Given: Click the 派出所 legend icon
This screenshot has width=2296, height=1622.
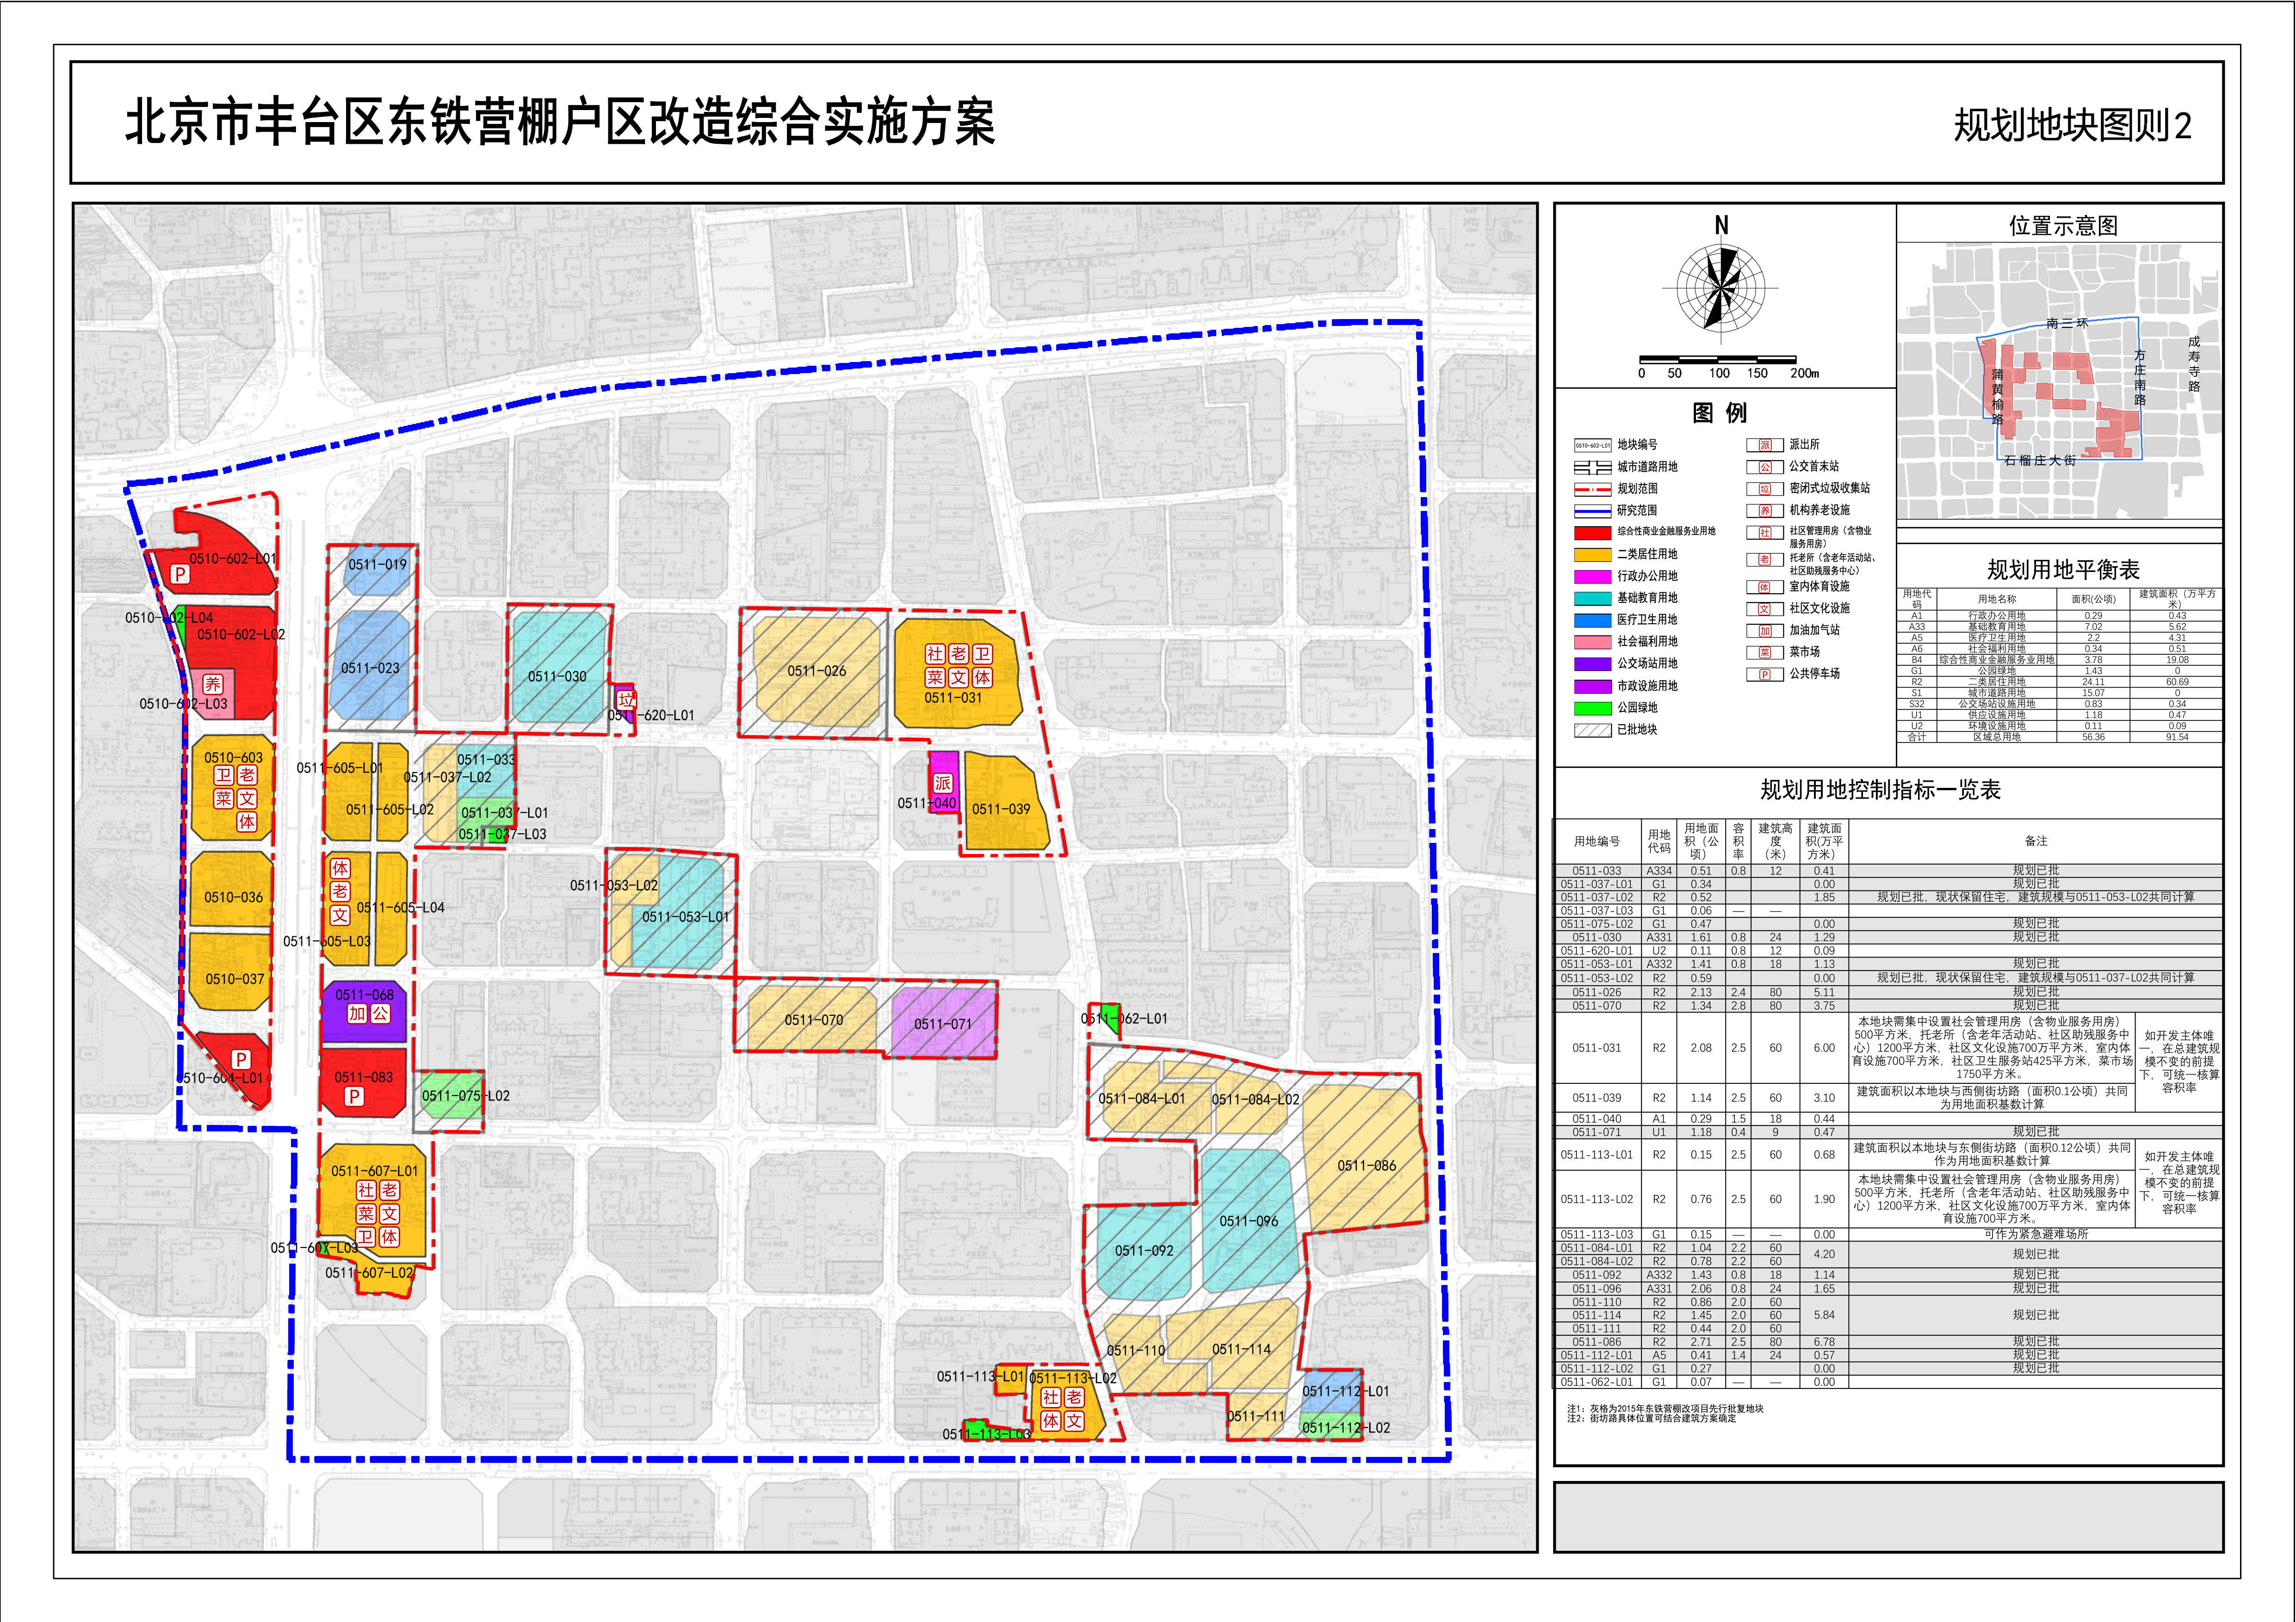Looking at the screenshot, I should tap(1765, 445).
